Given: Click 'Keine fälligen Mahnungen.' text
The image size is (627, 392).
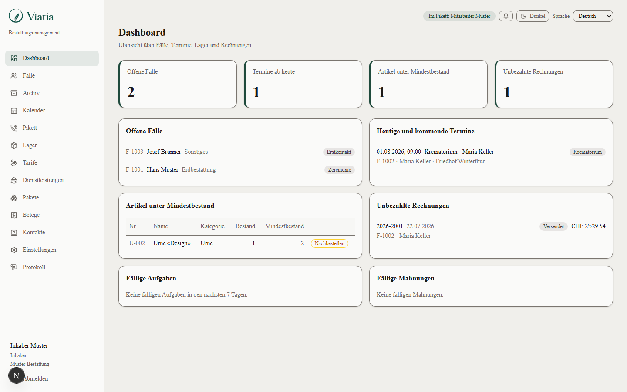Looking at the screenshot, I should click(x=410, y=295).
